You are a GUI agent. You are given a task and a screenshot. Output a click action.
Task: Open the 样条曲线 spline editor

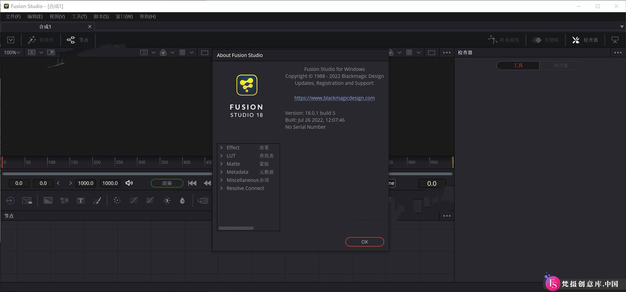click(x=504, y=40)
